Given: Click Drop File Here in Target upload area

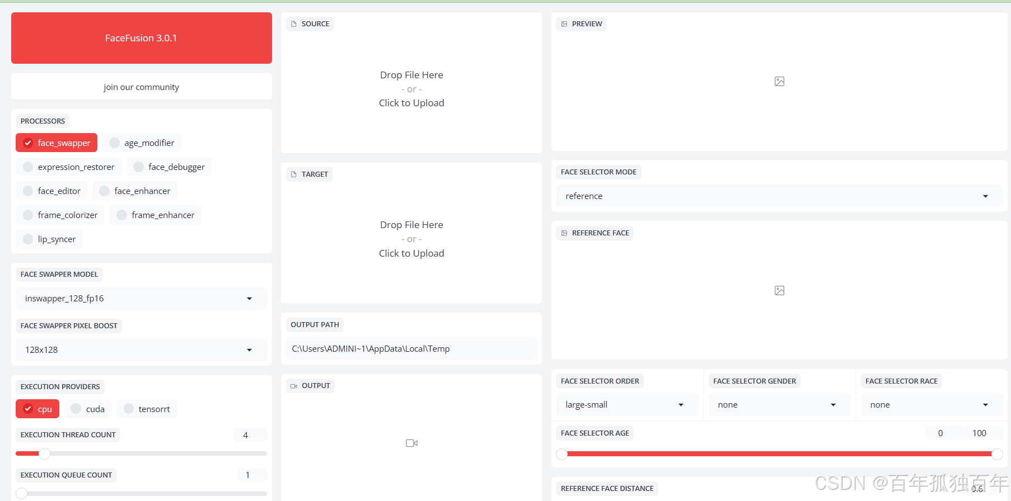Looking at the screenshot, I should [411, 225].
